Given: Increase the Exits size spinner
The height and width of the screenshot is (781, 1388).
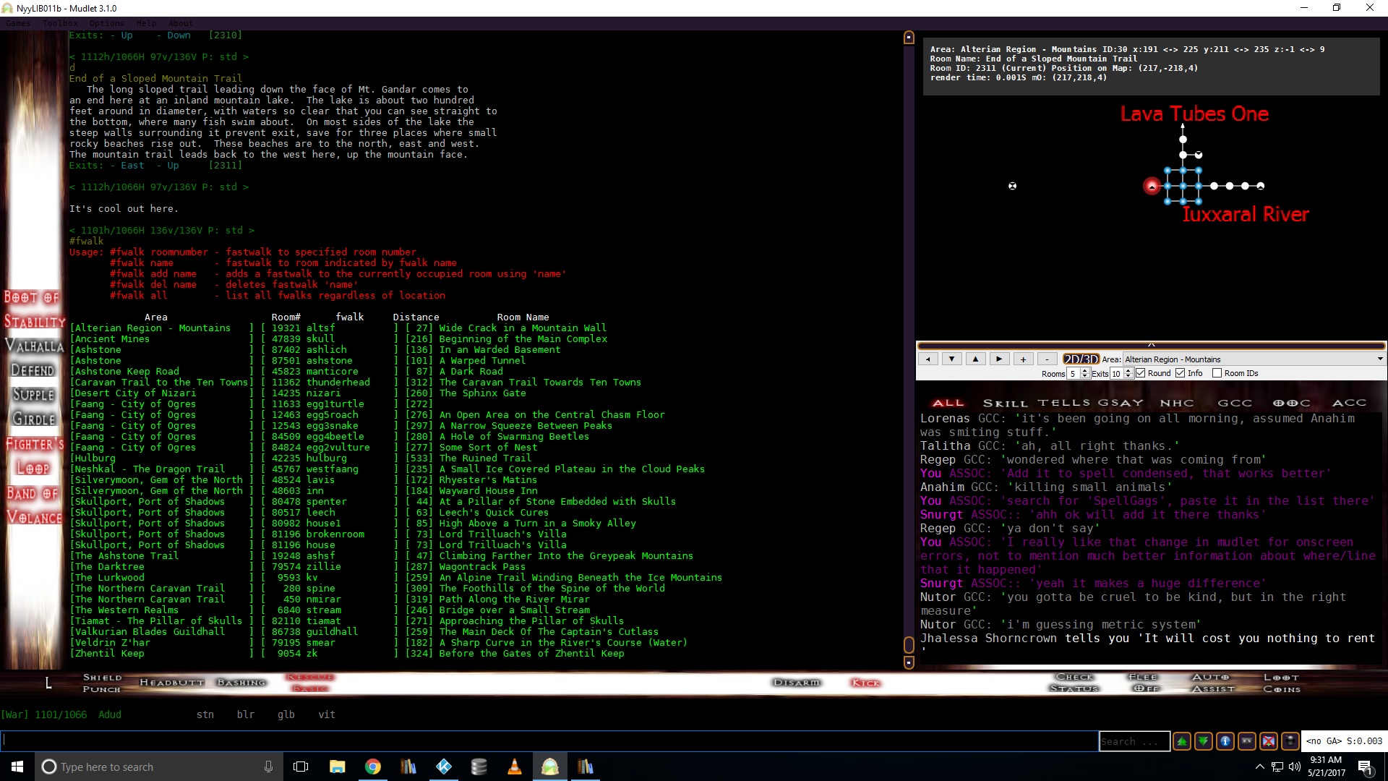Looking at the screenshot, I should coord(1128,370).
